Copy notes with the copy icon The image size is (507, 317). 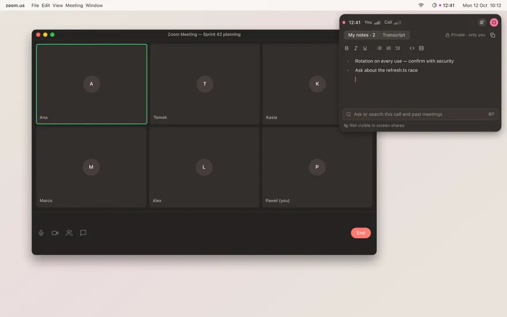click(x=493, y=35)
